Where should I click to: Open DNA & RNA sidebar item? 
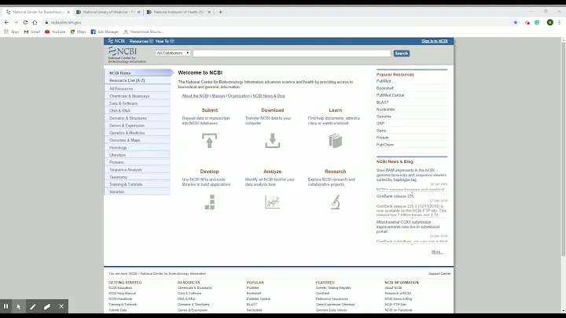[x=138, y=110]
